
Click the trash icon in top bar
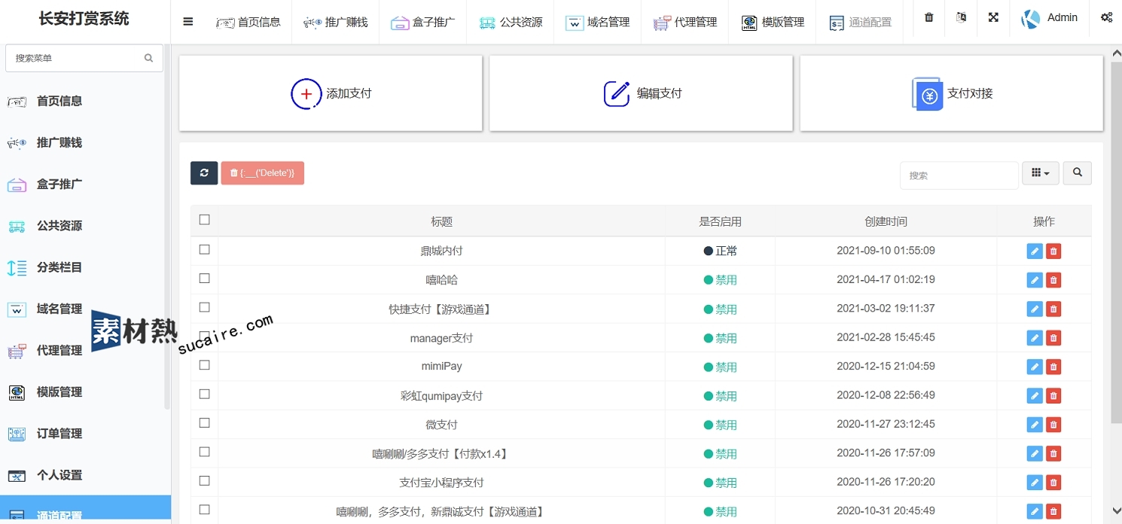[x=929, y=17]
